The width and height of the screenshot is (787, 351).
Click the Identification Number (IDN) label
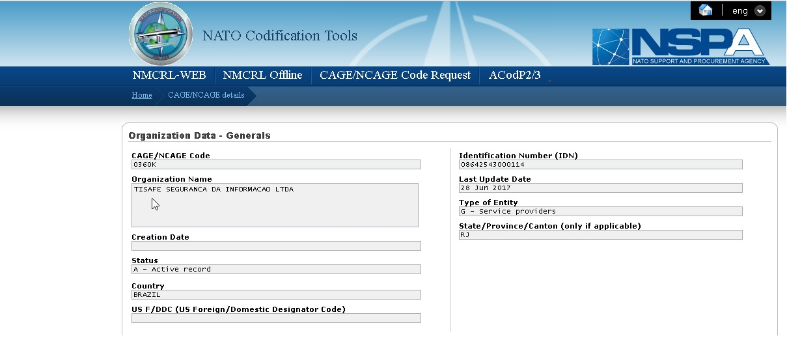[x=518, y=156]
